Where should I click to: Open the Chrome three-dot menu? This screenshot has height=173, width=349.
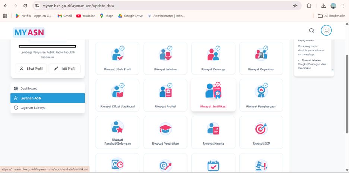pos(343,6)
